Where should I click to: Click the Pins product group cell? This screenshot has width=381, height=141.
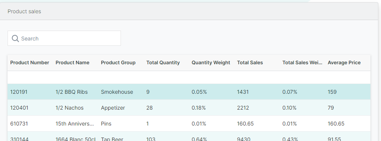pyautogui.click(x=106, y=124)
